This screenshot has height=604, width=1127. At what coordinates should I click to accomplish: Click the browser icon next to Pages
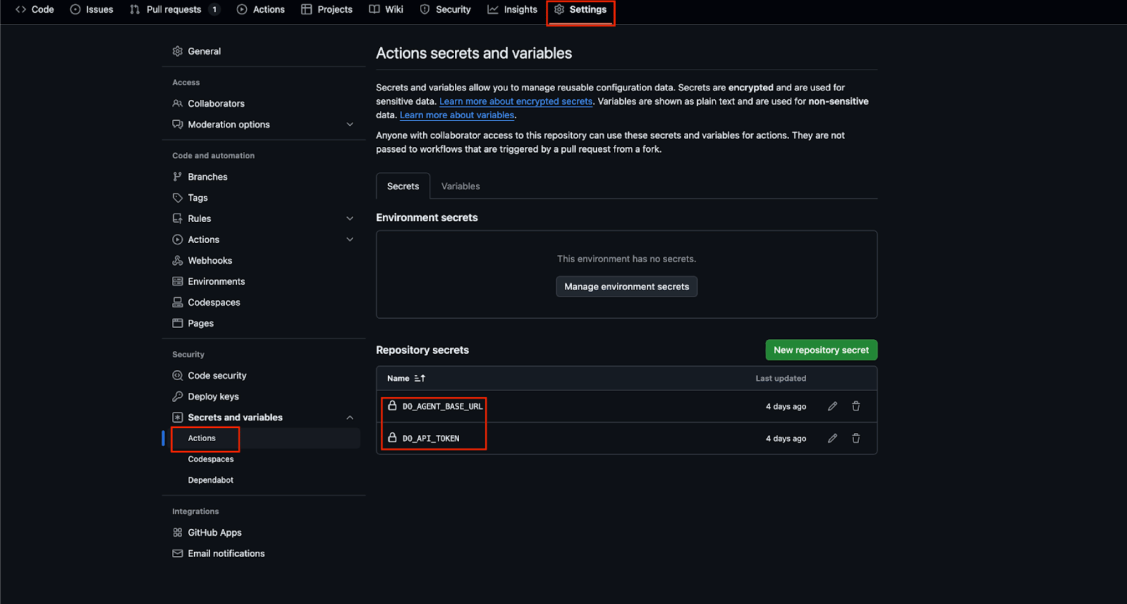click(x=177, y=323)
